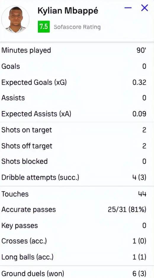The image size is (154, 278).
Task: Close the player statistics panel
Action: [x=145, y=8]
